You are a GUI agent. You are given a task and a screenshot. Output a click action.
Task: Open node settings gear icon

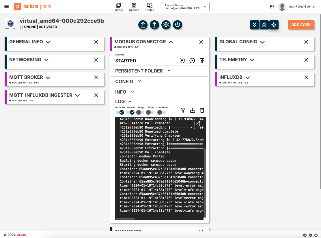click(166, 25)
